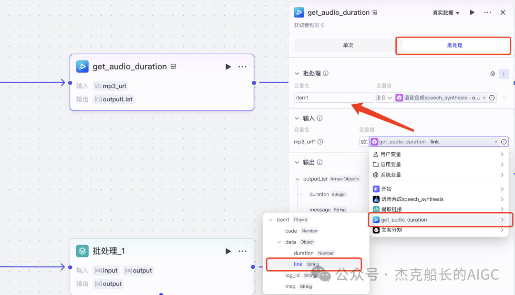Screen dimensions: 515x295
Task: Collapse the 批处理 section
Action: pos(297,73)
